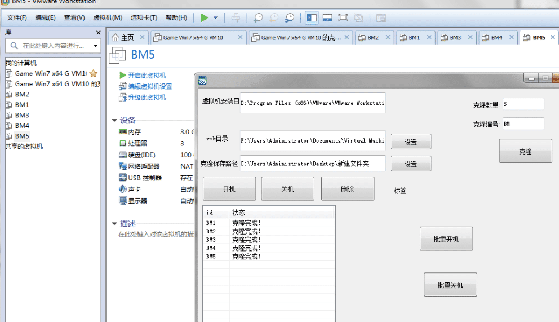Image resolution: width=559 pixels, height=322 pixels.
Task: Select the 声卡 device row
Action: [156, 189]
